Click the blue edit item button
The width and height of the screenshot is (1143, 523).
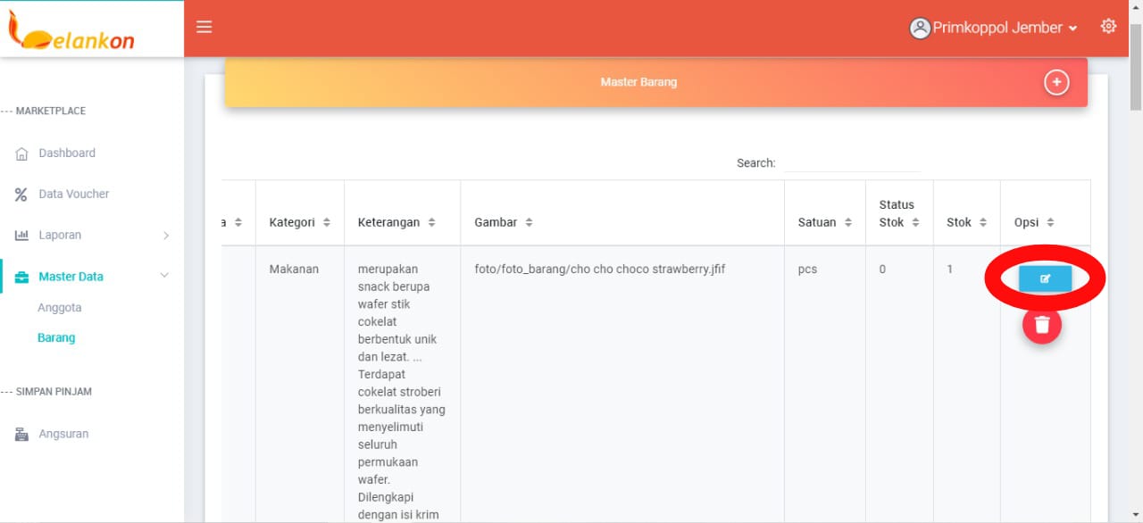click(1045, 278)
